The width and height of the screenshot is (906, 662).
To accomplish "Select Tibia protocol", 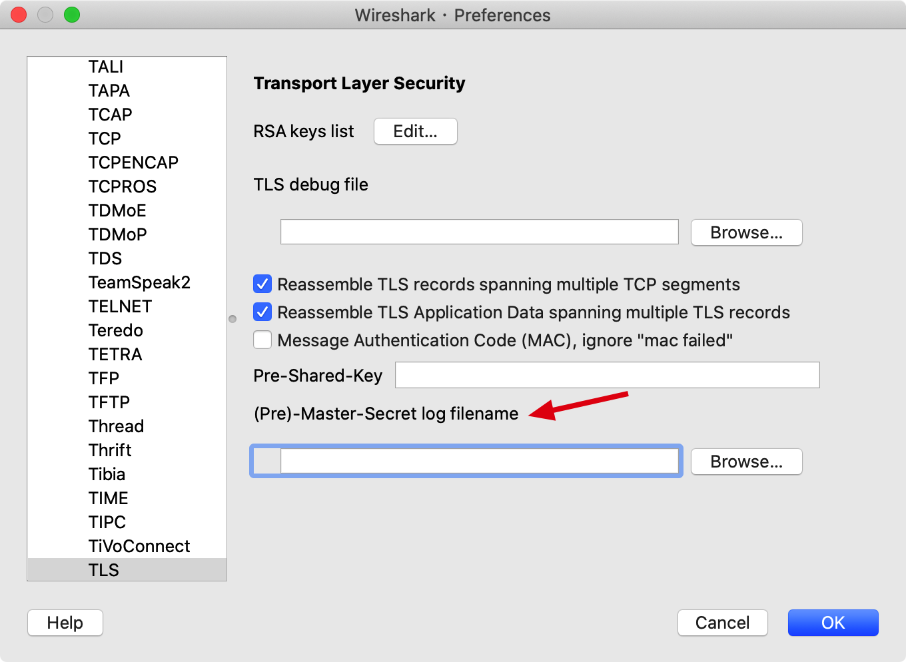I will (127, 474).
